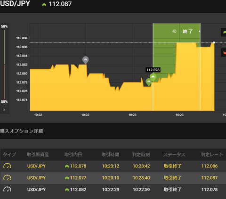Click the 112.078 price tooltip on chart
This screenshot has height=199, width=226.
coord(153,70)
